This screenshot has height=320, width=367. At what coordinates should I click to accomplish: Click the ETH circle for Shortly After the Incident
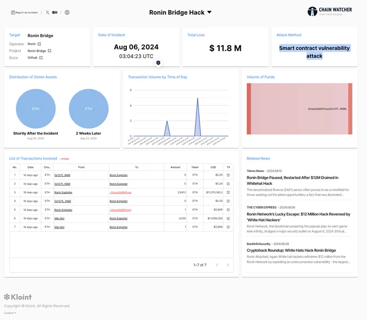[36, 109]
